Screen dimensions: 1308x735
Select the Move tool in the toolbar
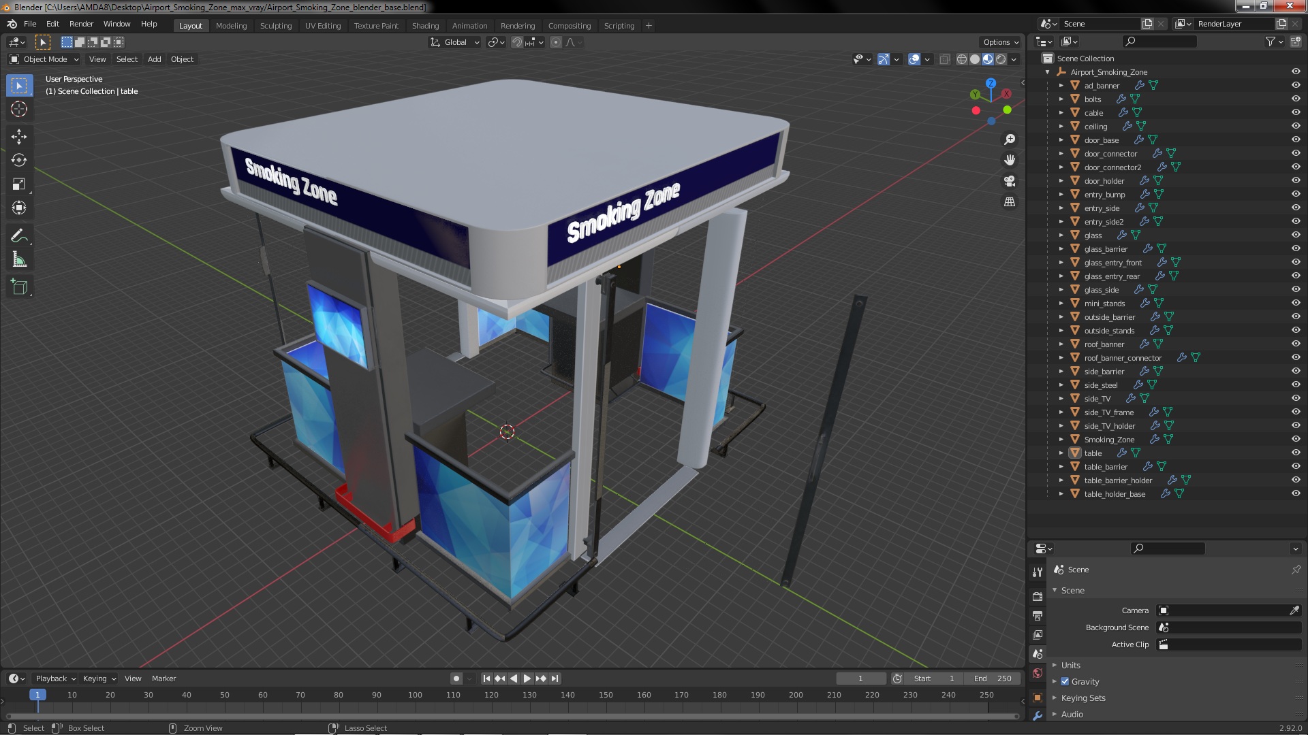click(x=19, y=137)
